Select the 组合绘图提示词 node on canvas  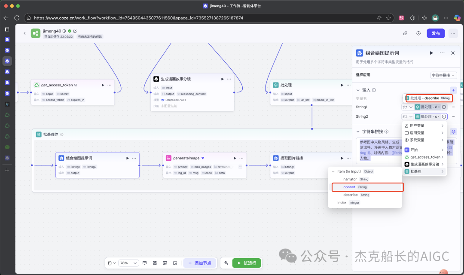[x=98, y=165]
